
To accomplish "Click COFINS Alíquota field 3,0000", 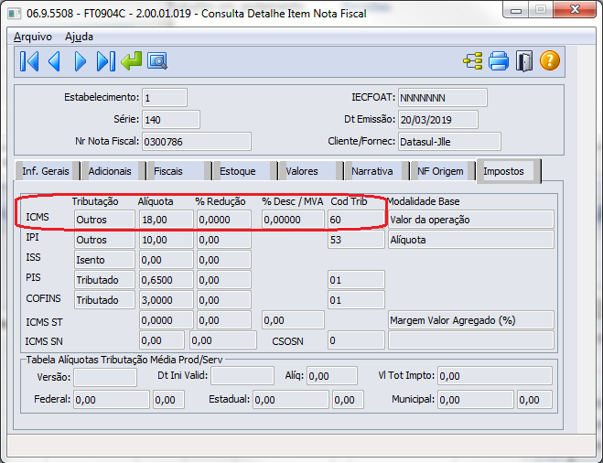I will click(x=167, y=299).
